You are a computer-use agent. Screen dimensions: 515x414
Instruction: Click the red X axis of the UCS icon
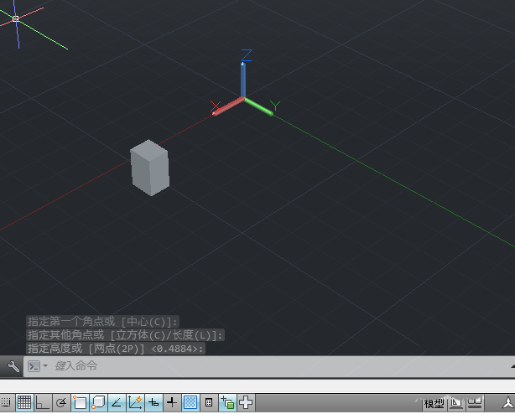point(228,106)
